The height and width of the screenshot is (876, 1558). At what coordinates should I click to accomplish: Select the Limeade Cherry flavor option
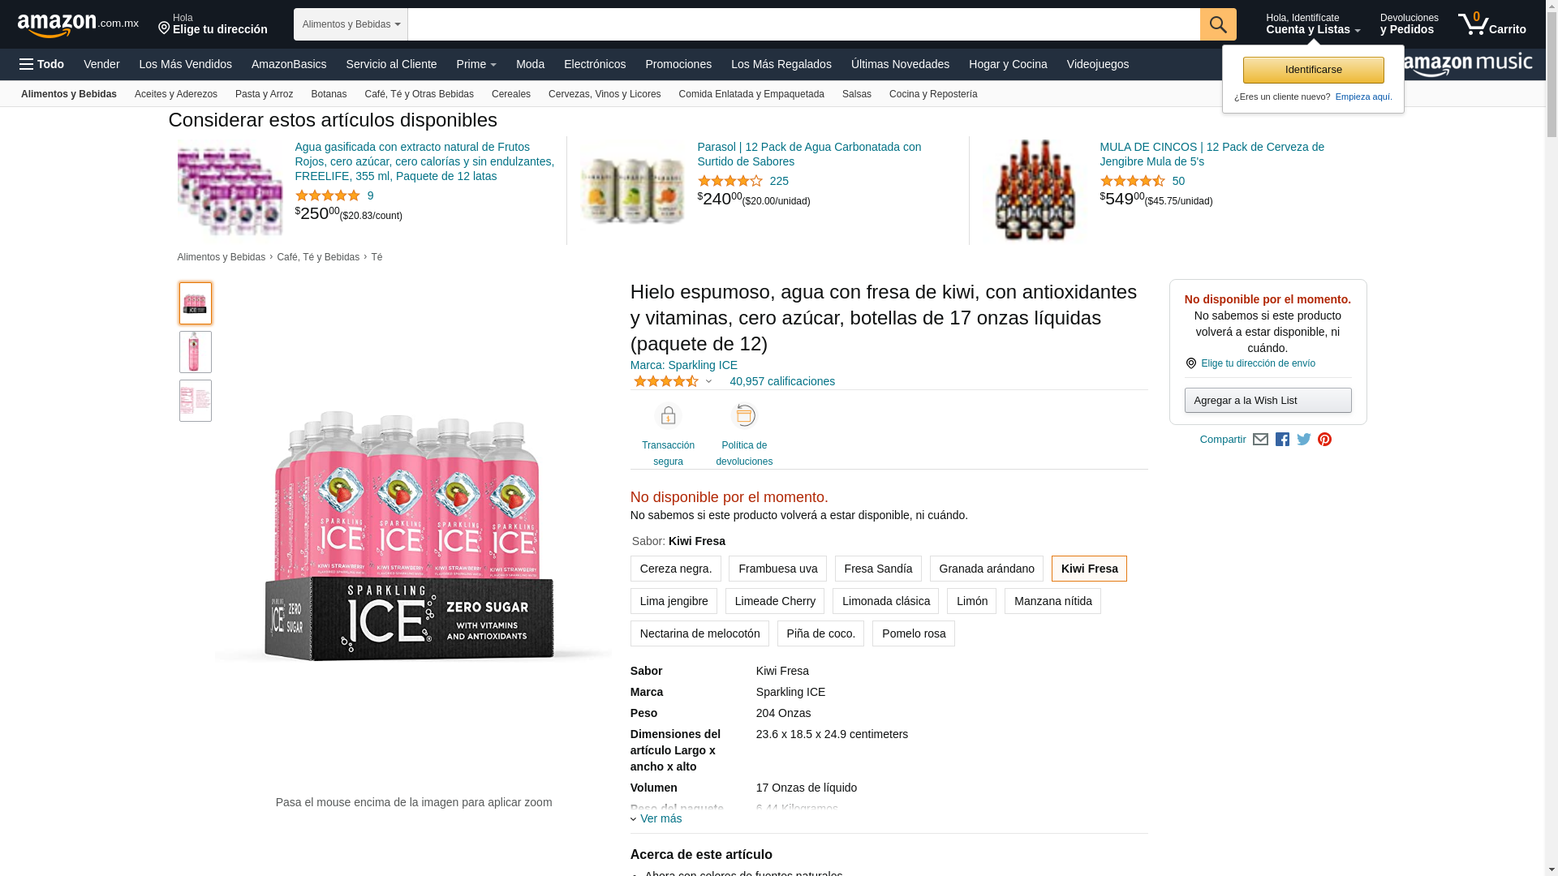point(775,601)
